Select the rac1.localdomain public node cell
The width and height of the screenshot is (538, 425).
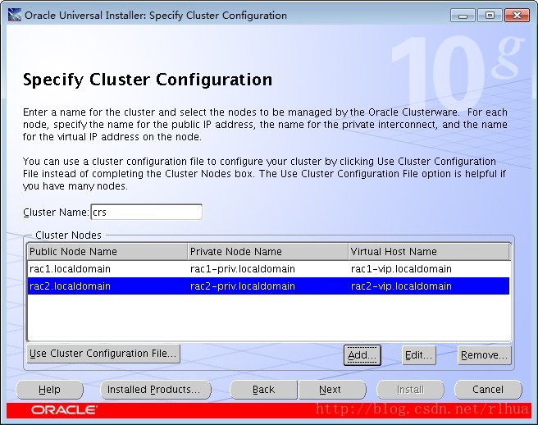point(107,269)
